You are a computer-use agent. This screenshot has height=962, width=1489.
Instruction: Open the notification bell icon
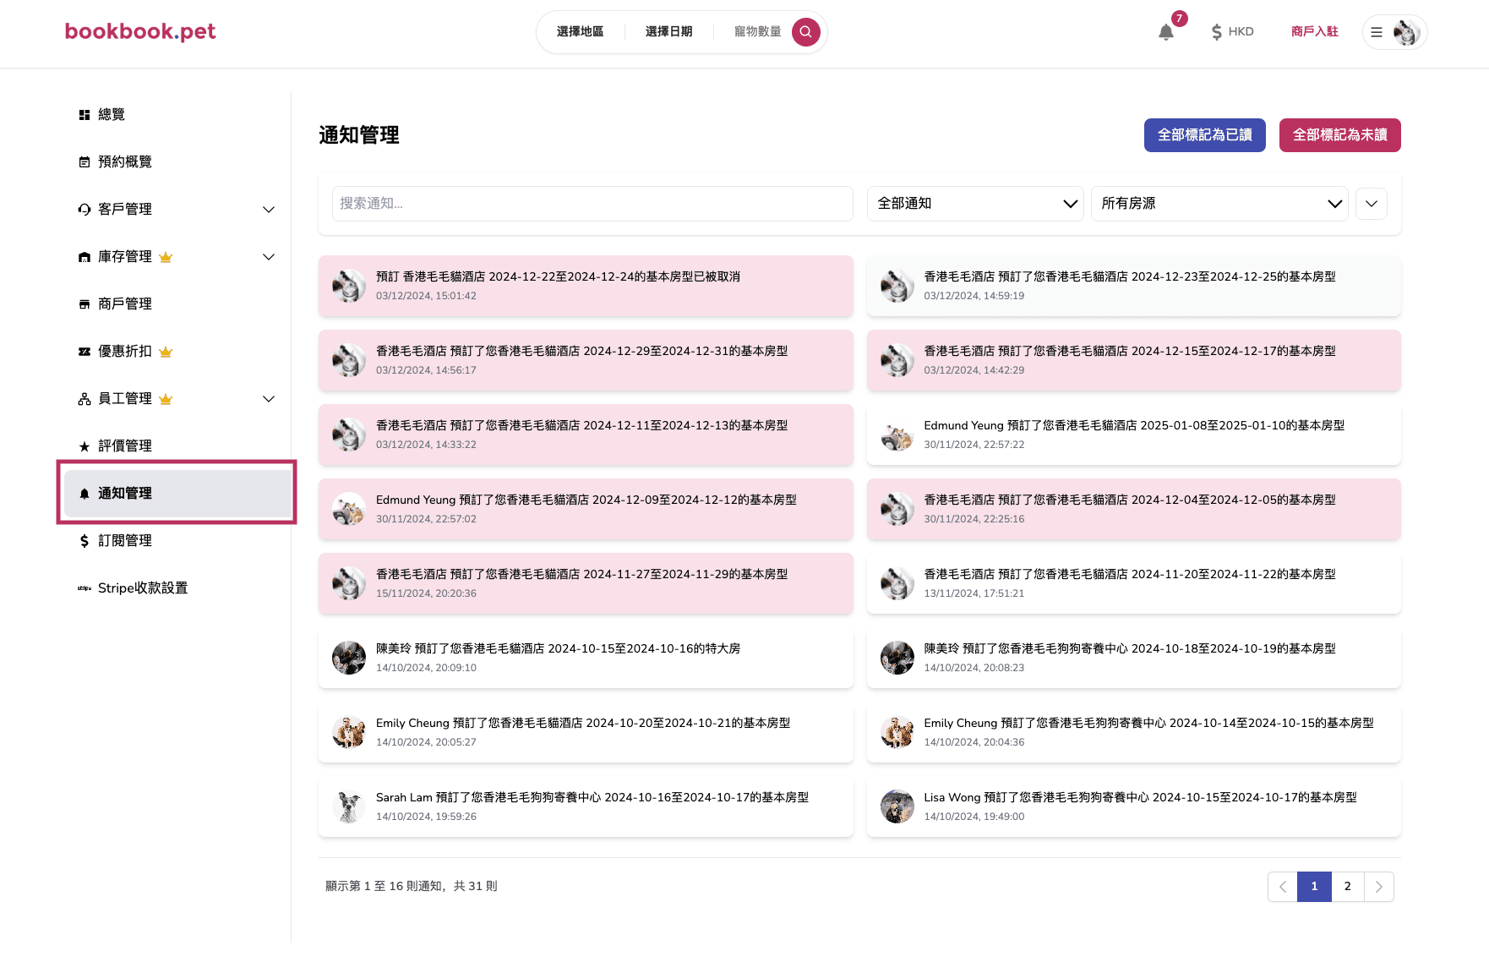click(x=1166, y=32)
